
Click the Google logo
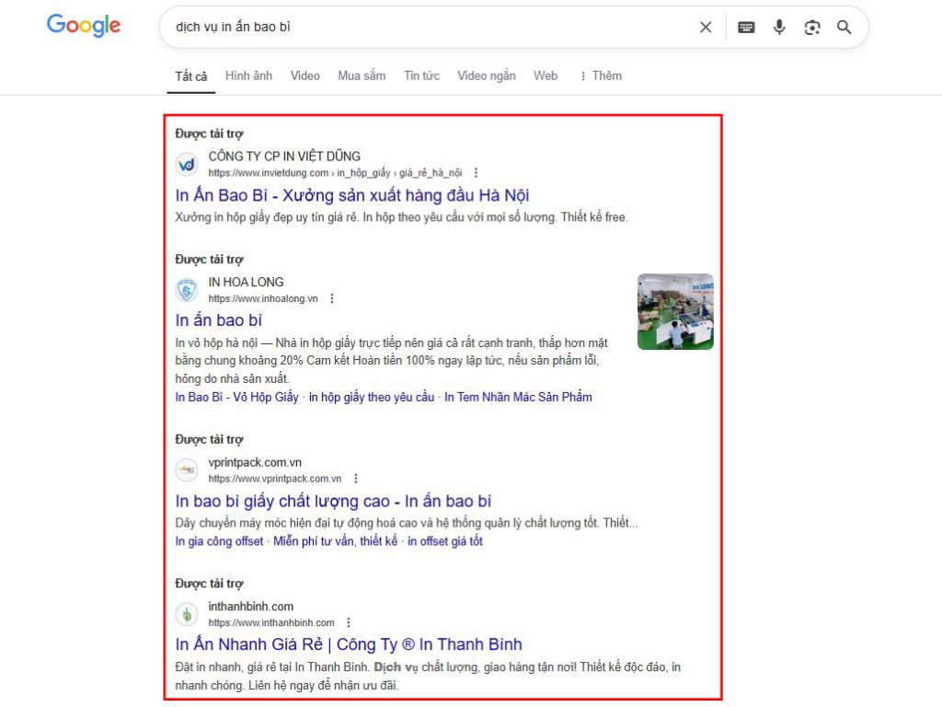pyautogui.click(x=84, y=25)
